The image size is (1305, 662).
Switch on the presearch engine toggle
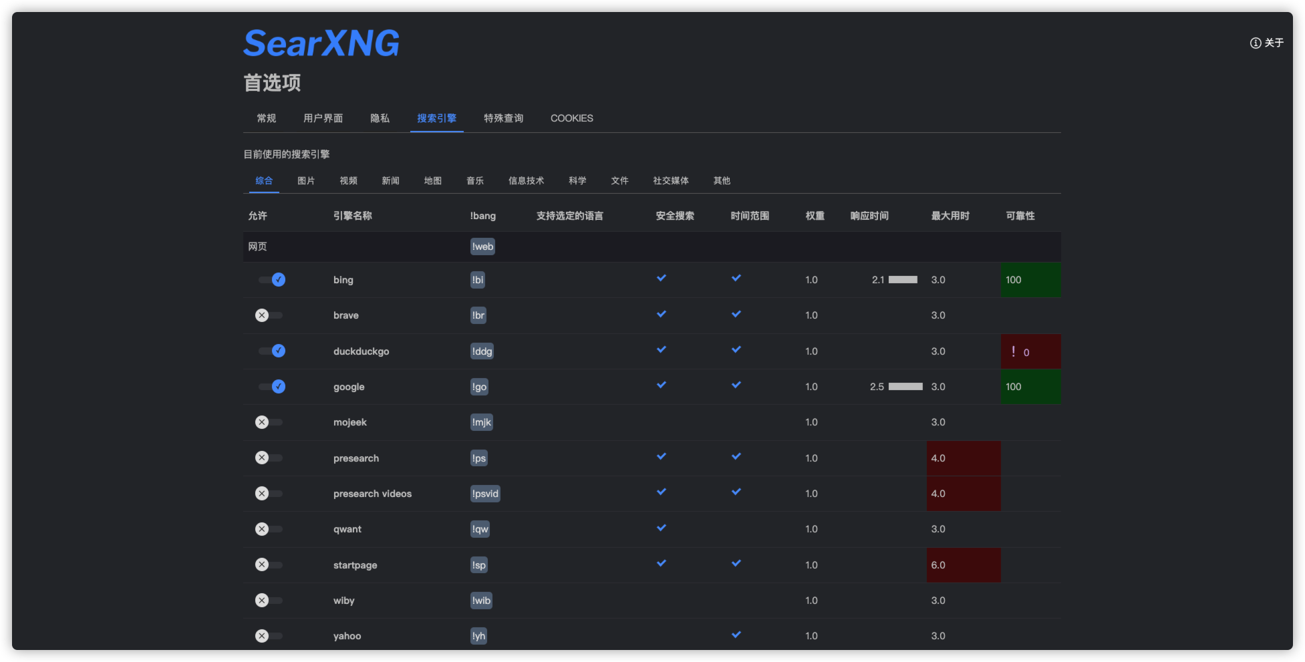pyautogui.click(x=269, y=458)
